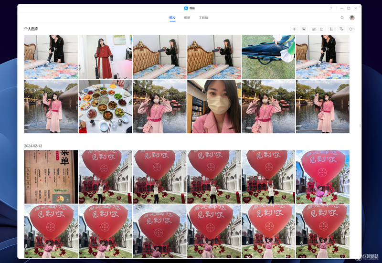
Task: Open help via the question mark icon
Action: 331,8
